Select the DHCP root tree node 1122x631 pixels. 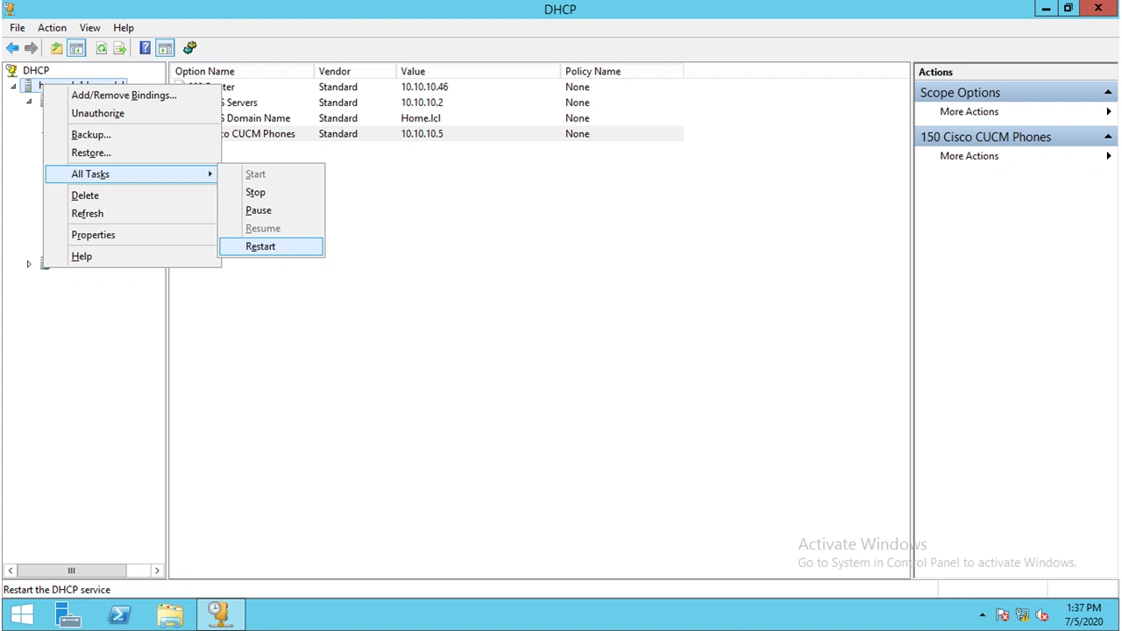tap(36, 70)
